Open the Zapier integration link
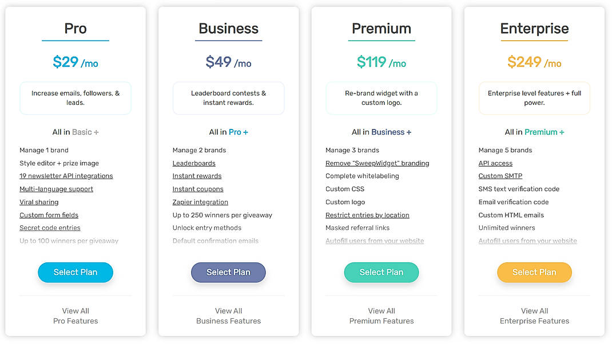The image size is (612, 344). [200, 202]
